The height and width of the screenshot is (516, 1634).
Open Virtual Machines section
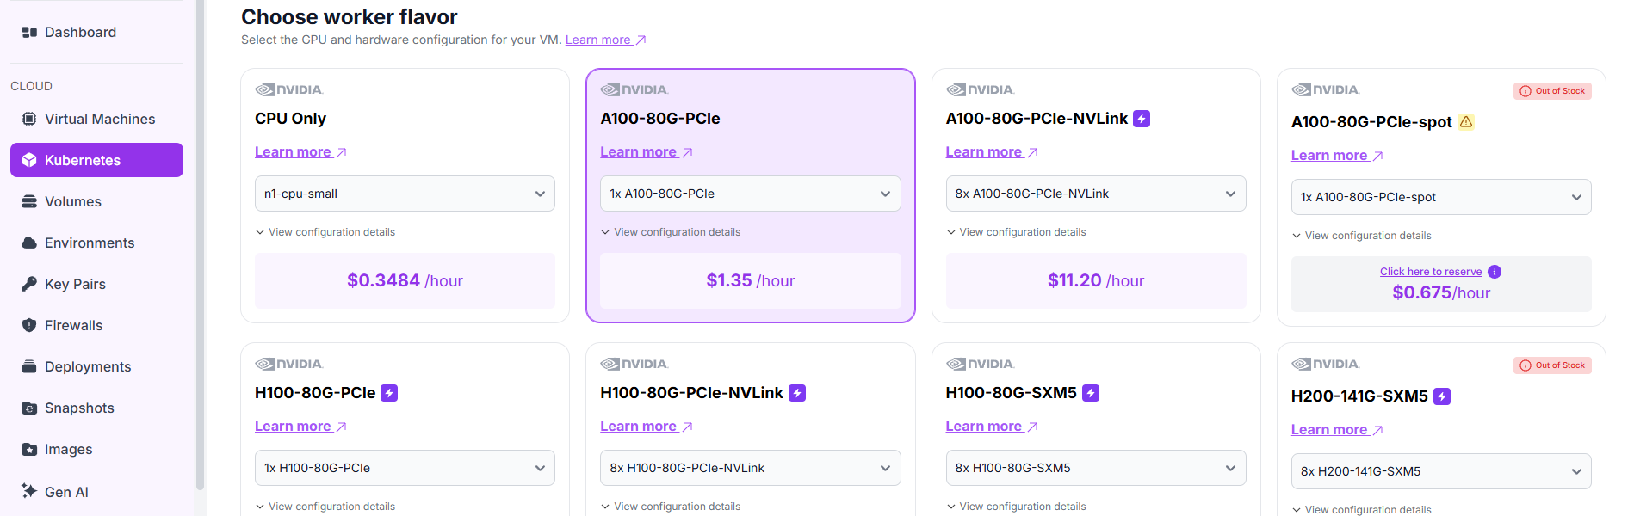point(96,119)
